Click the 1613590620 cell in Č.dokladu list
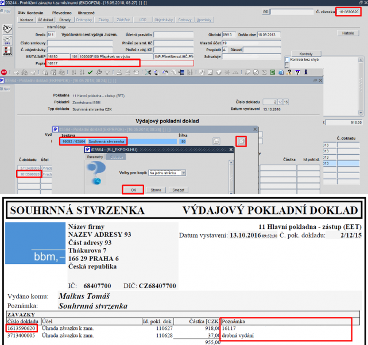Screen dimensions: 368x345 [x=29, y=174]
